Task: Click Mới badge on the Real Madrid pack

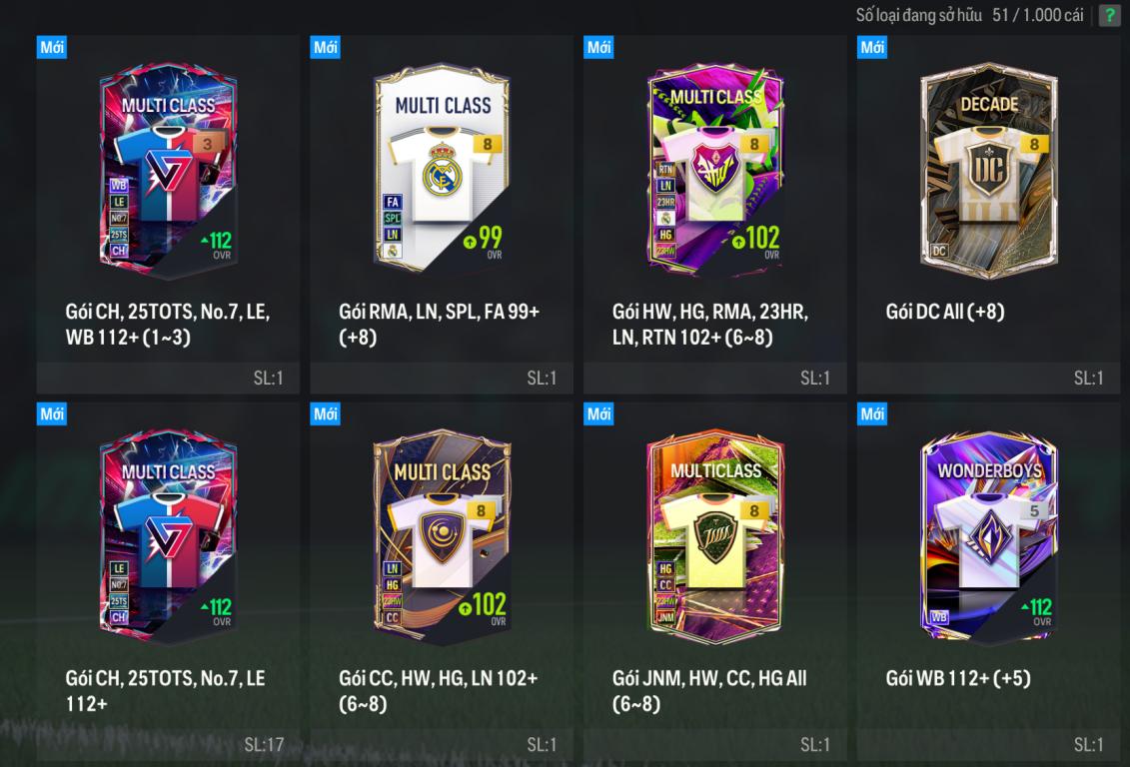Action: [x=325, y=48]
